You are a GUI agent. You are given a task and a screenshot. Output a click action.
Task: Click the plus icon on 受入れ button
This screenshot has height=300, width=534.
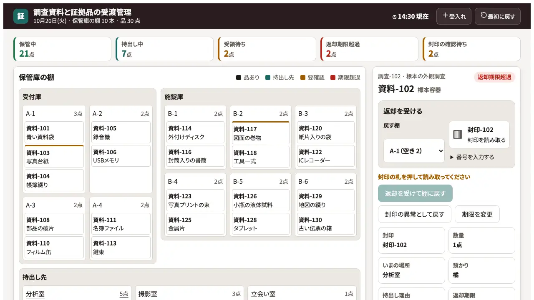pos(445,15)
